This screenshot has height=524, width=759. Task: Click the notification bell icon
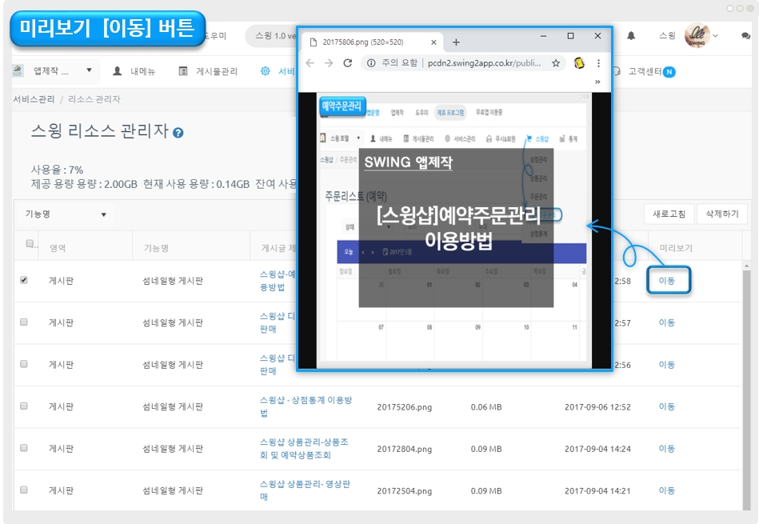click(631, 36)
